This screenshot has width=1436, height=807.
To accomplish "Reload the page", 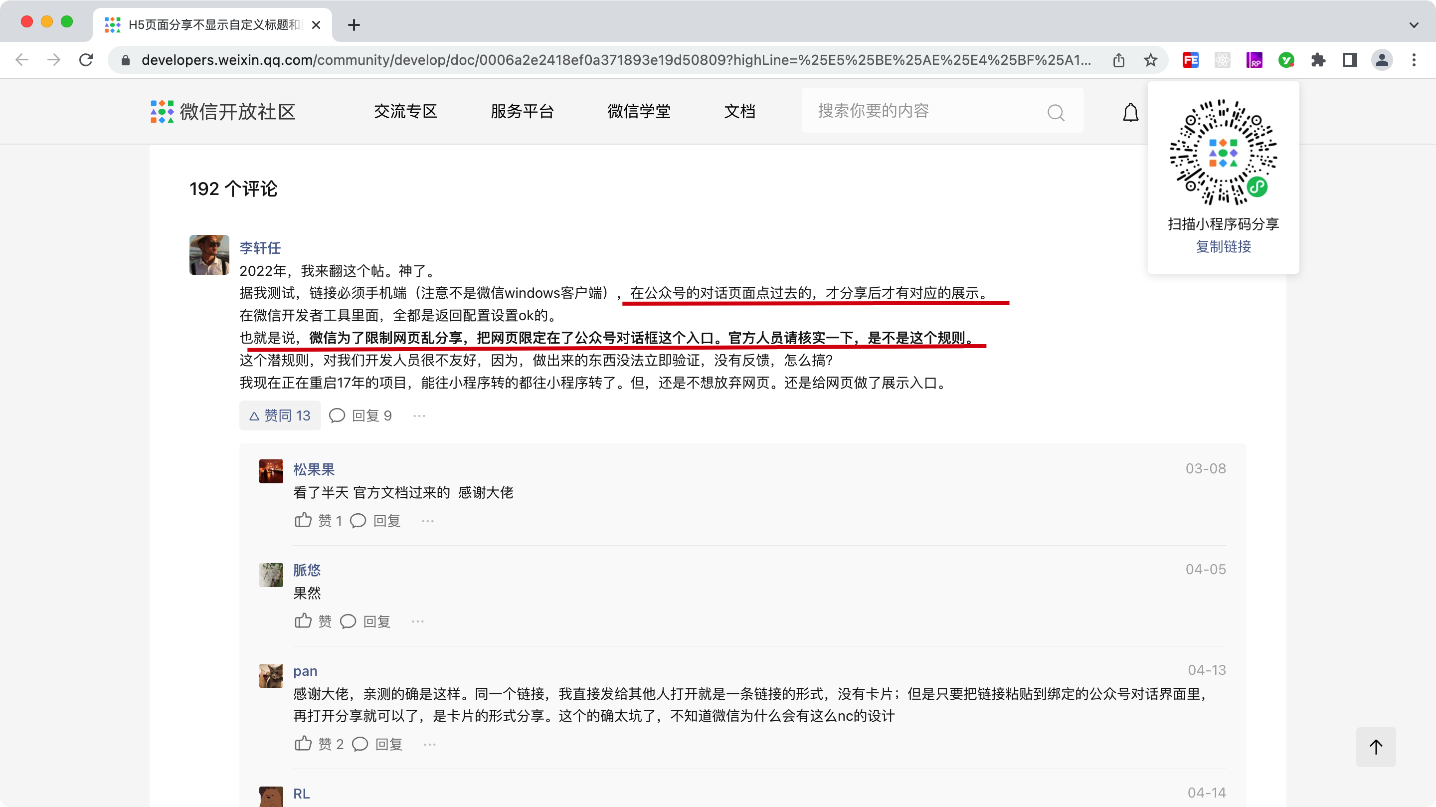I will click(x=86, y=60).
